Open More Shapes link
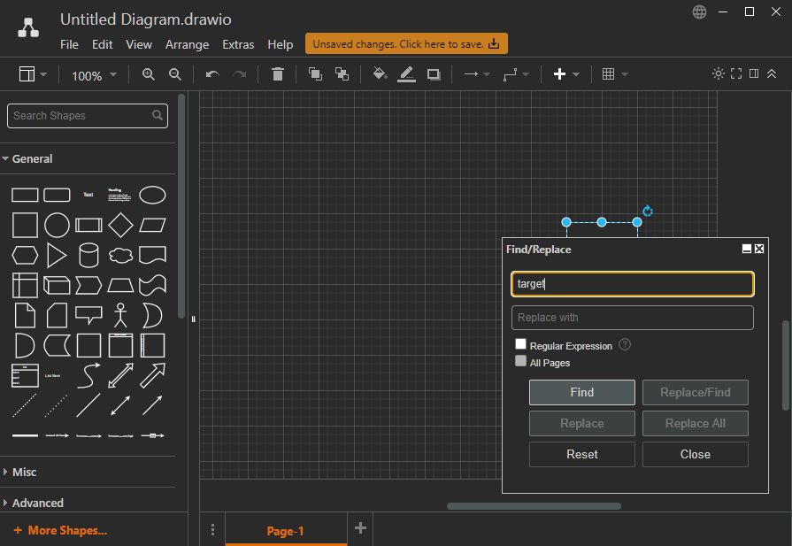 pyautogui.click(x=60, y=530)
